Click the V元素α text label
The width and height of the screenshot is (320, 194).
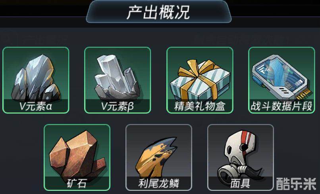click(36, 107)
